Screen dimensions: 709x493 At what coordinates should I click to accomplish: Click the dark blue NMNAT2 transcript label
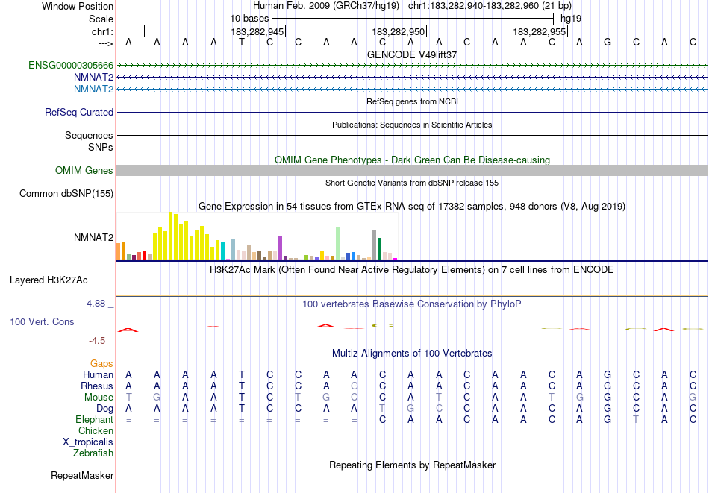click(93, 78)
